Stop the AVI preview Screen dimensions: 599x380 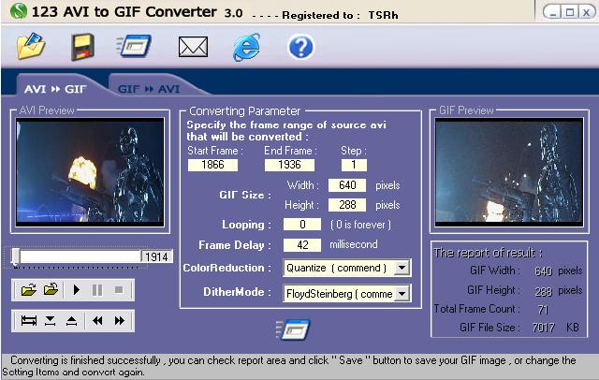pyautogui.click(x=119, y=290)
